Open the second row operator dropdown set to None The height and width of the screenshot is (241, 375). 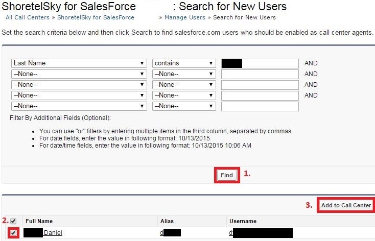click(x=184, y=74)
